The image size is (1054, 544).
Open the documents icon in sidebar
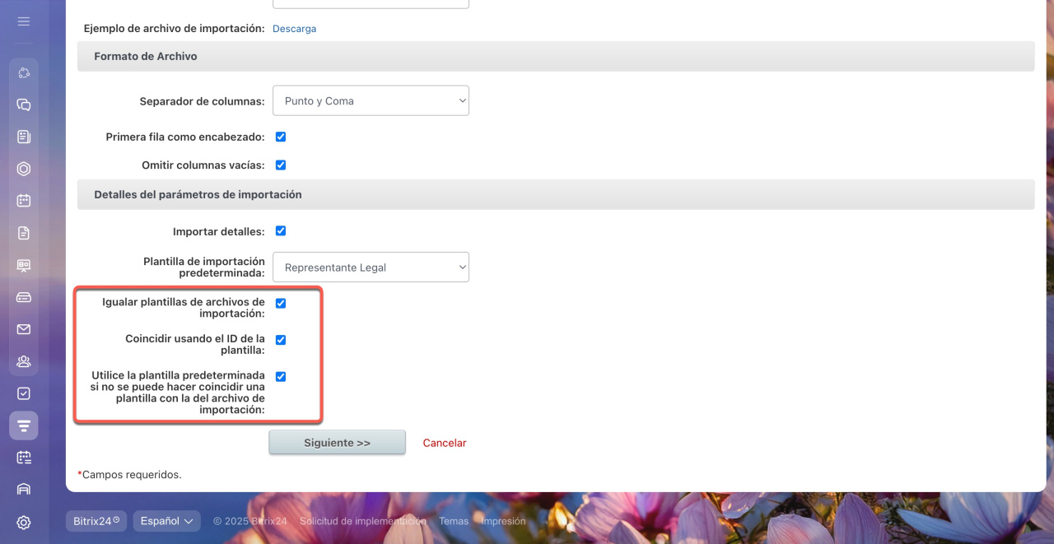coord(23,233)
